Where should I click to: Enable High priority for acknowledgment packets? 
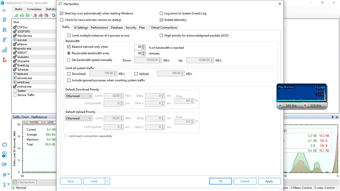coord(161,35)
